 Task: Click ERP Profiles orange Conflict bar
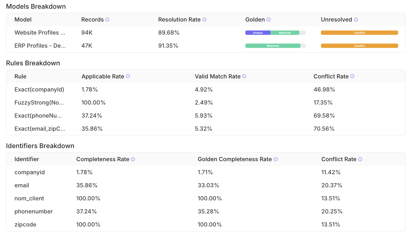point(359,46)
